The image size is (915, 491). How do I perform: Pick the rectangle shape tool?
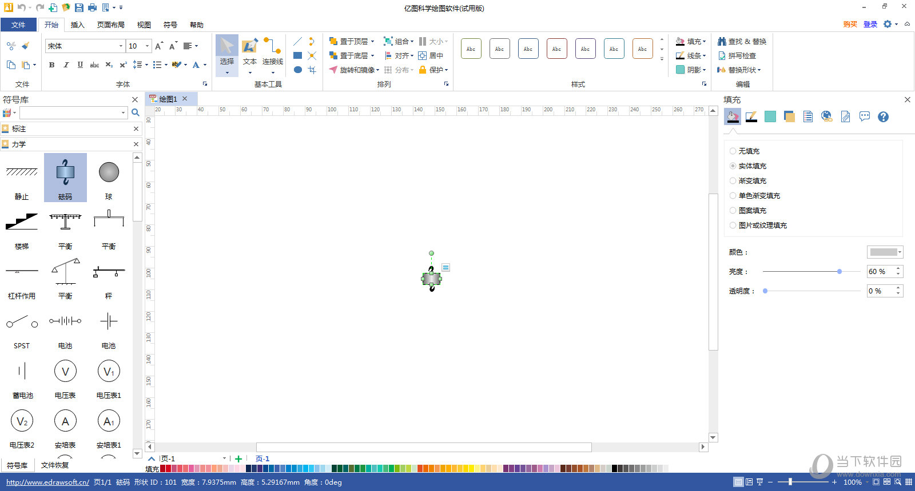[297, 55]
